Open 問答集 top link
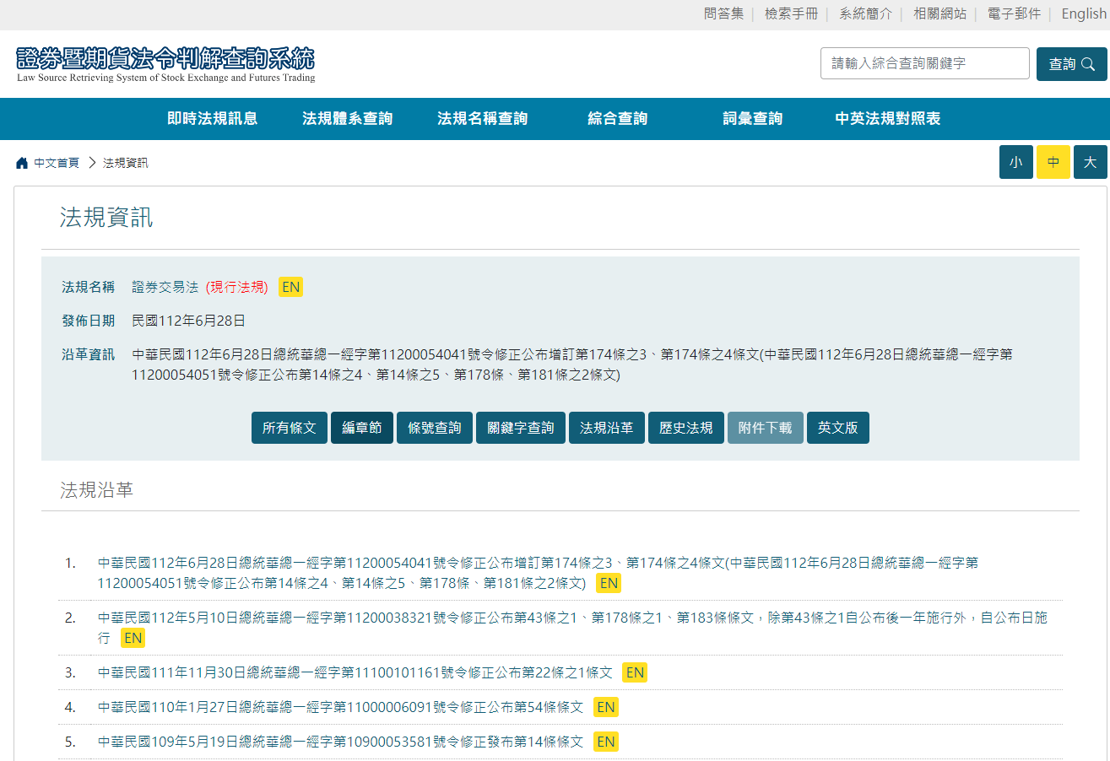 (724, 13)
